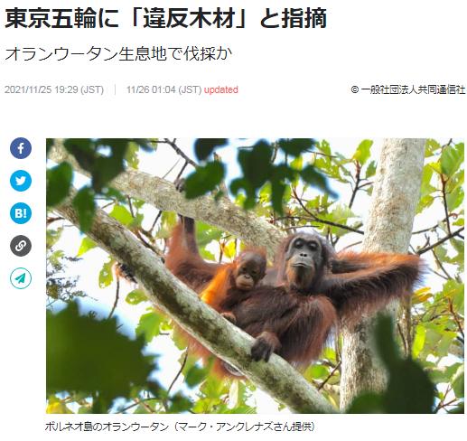Click the 11/26 01:04 updated timestamp
The height and width of the screenshot is (441, 467).
pyautogui.click(x=151, y=89)
